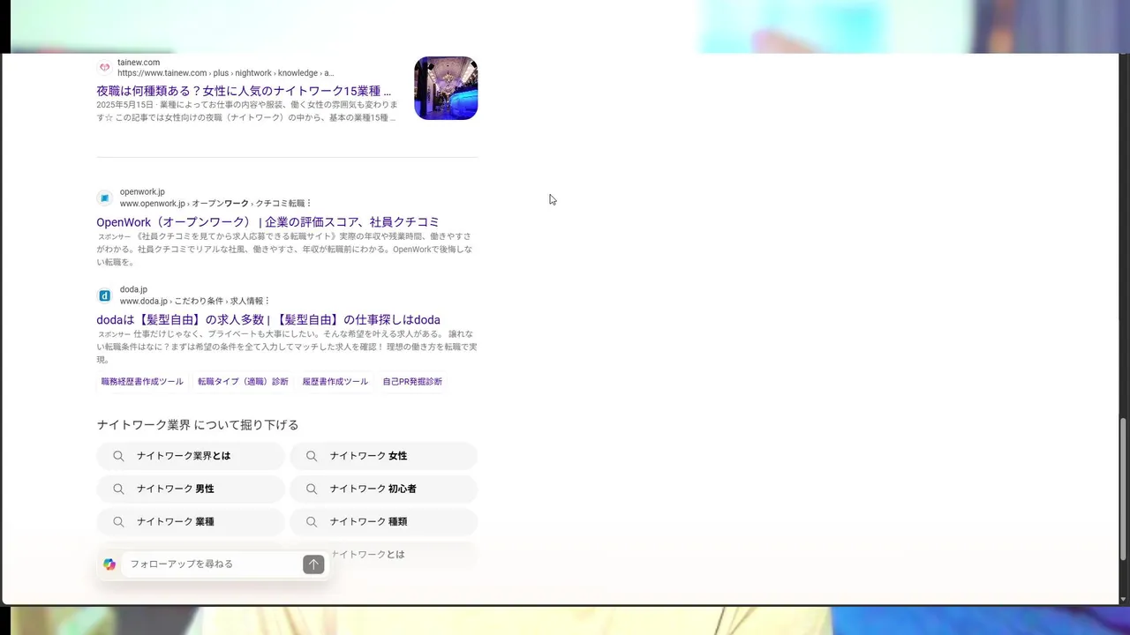Open the three-dot menu on openwork.jp result
This screenshot has height=635, width=1130.
(309, 204)
